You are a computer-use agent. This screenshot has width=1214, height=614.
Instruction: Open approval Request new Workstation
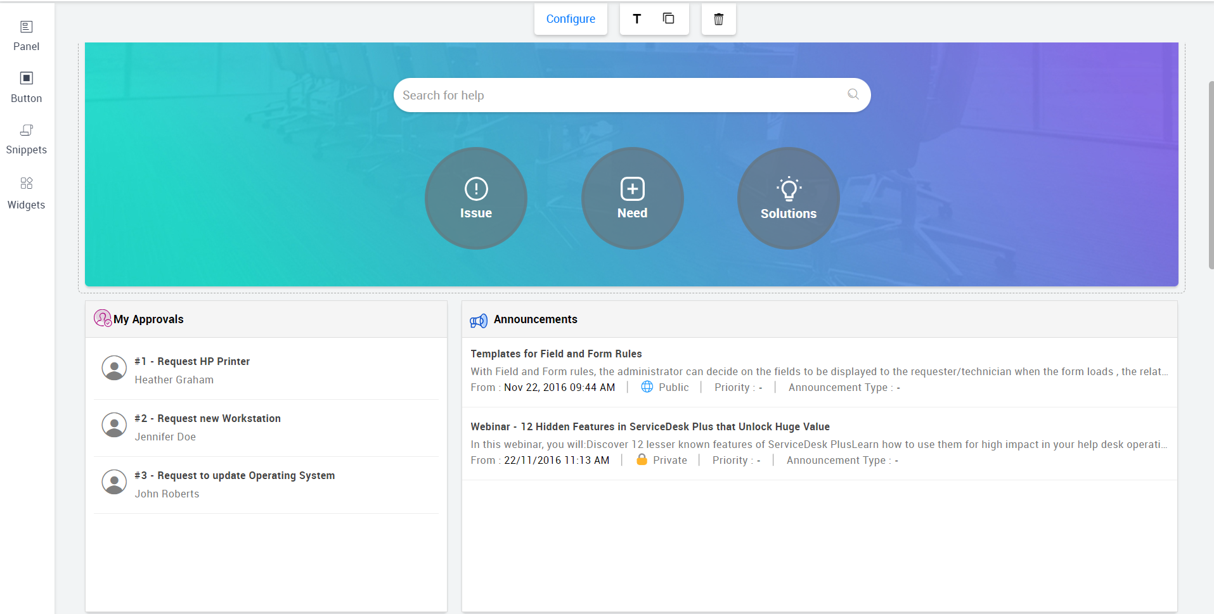point(219,418)
